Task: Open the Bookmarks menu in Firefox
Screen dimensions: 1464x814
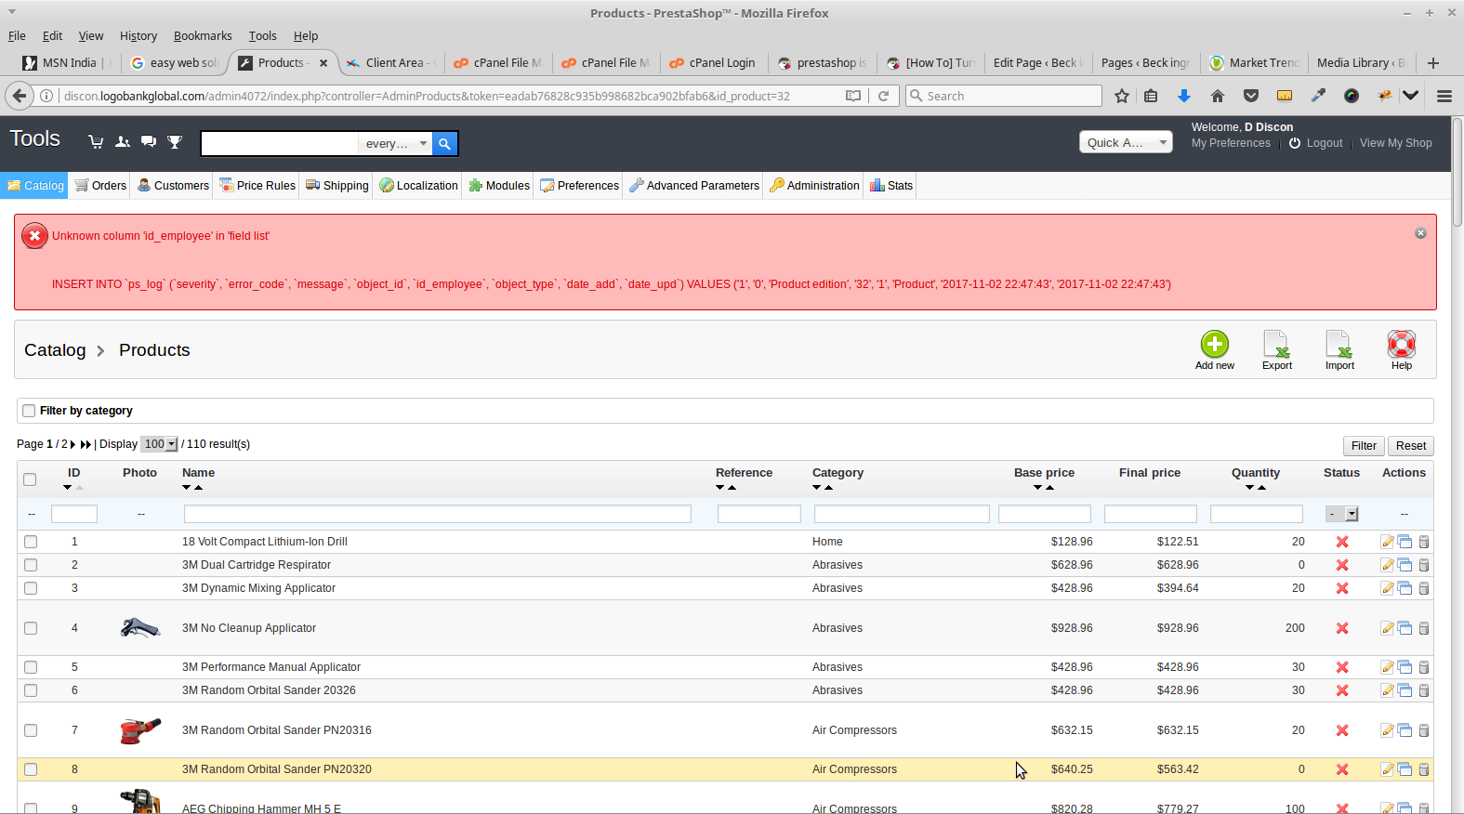Action: tap(203, 36)
